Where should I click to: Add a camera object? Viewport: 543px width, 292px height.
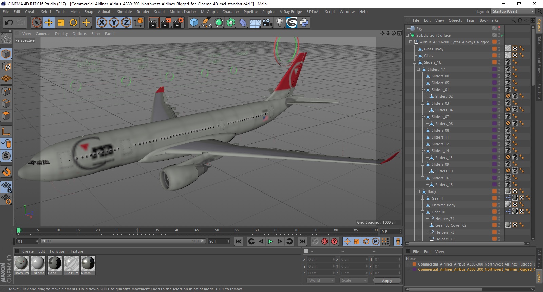point(267,23)
